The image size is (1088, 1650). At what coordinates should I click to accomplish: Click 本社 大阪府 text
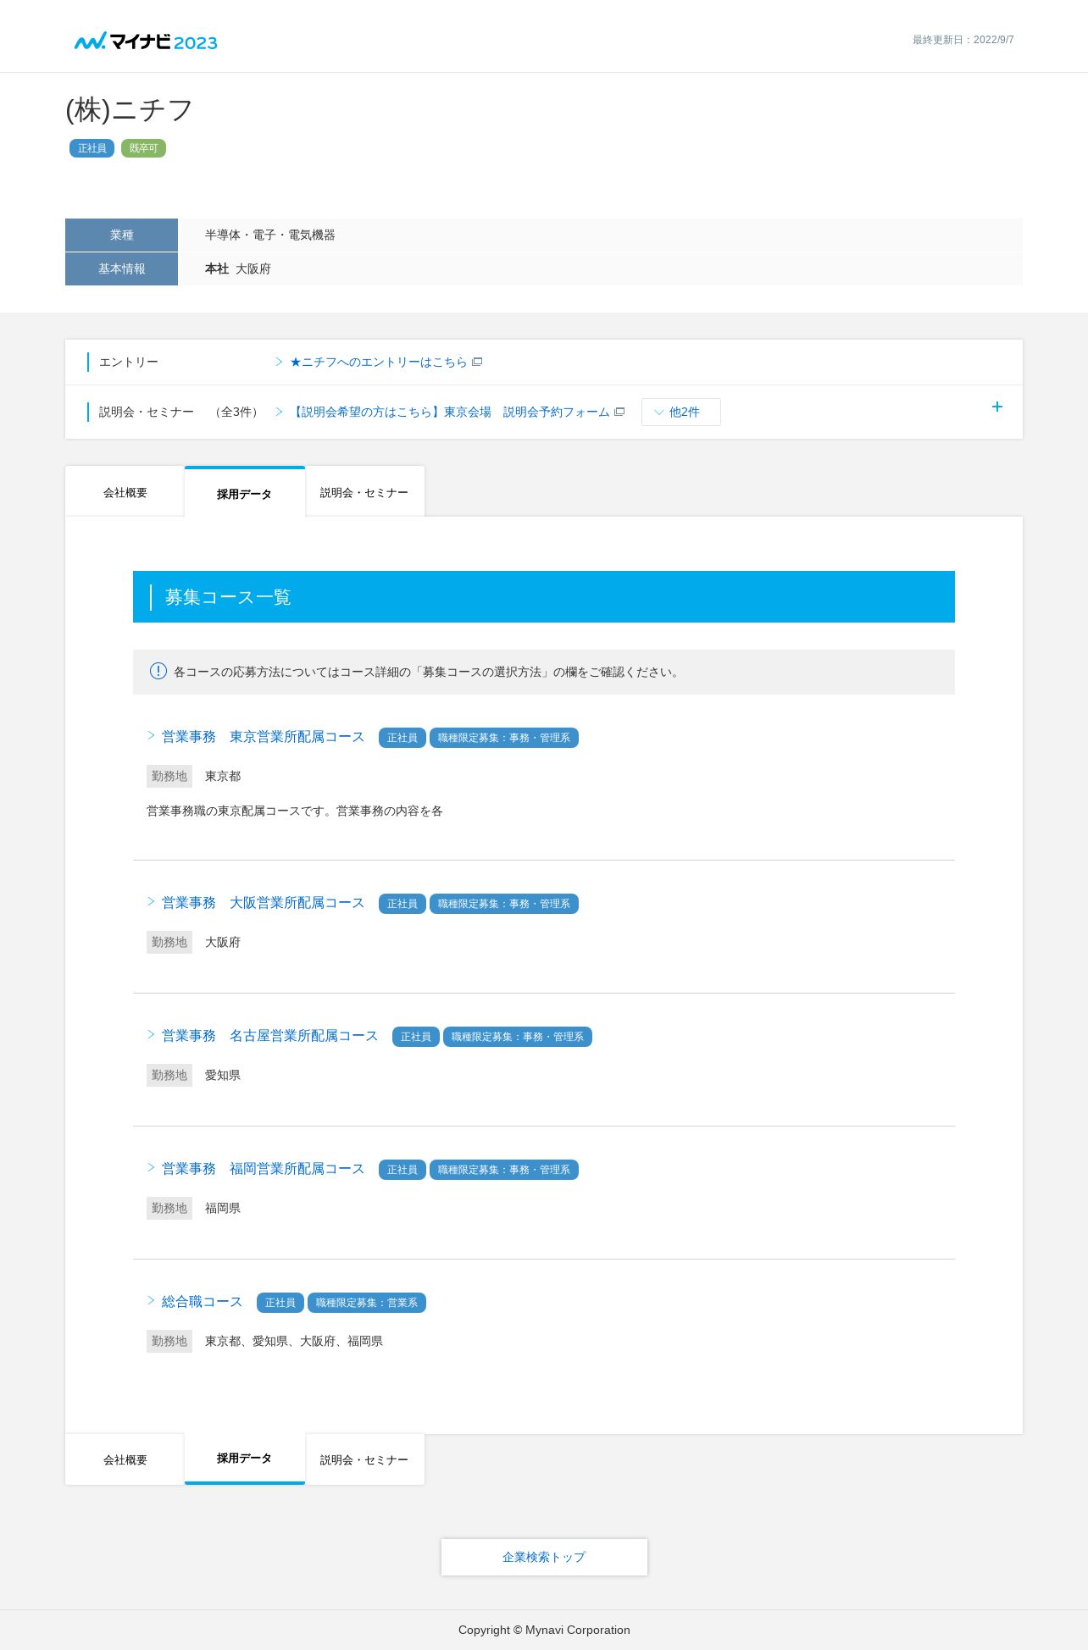tap(237, 269)
